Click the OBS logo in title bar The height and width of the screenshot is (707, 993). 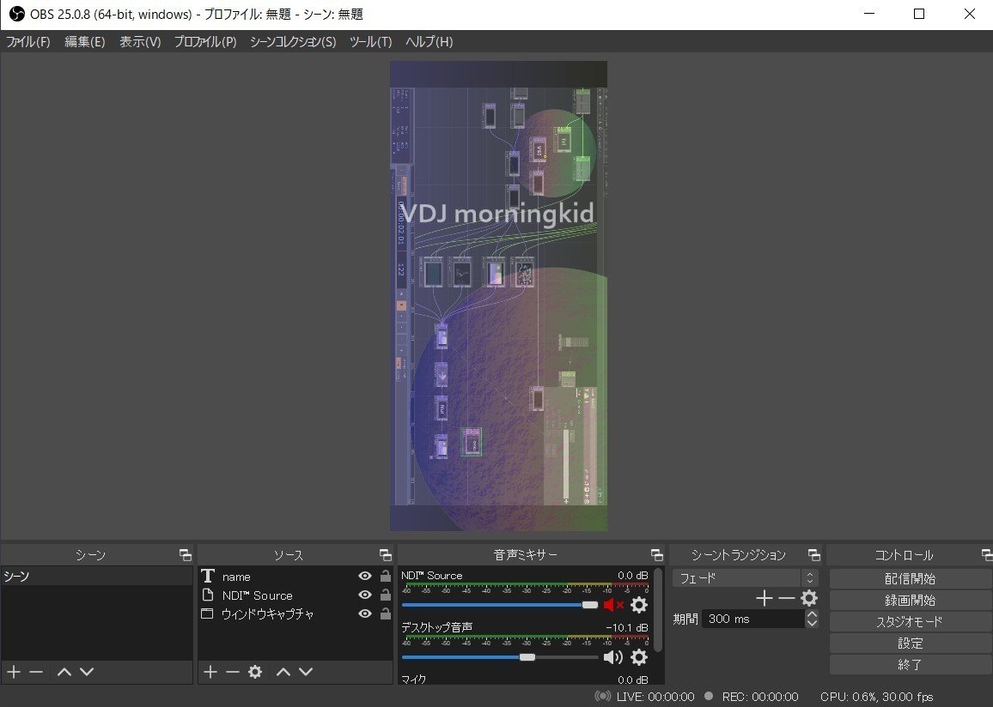point(16,14)
